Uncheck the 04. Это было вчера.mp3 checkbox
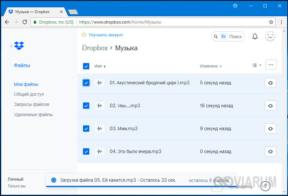 click(x=86, y=151)
